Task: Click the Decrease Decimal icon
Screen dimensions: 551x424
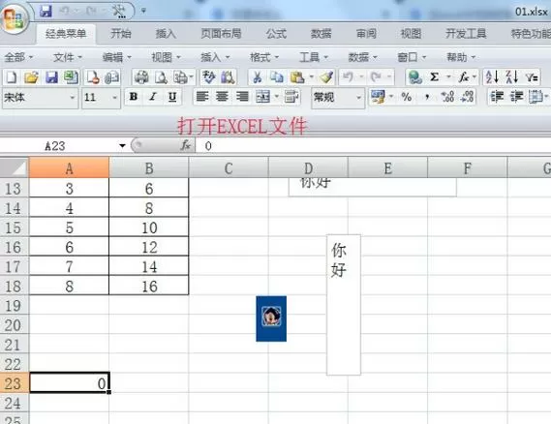Action: point(468,97)
